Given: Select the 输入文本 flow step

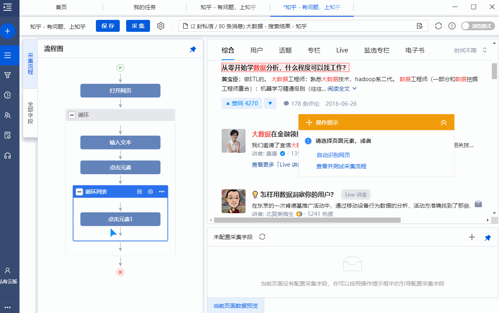Looking at the screenshot, I should tap(121, 142).
